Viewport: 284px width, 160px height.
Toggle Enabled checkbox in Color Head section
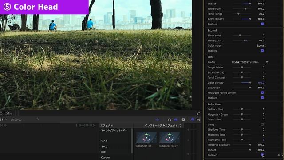262,155
